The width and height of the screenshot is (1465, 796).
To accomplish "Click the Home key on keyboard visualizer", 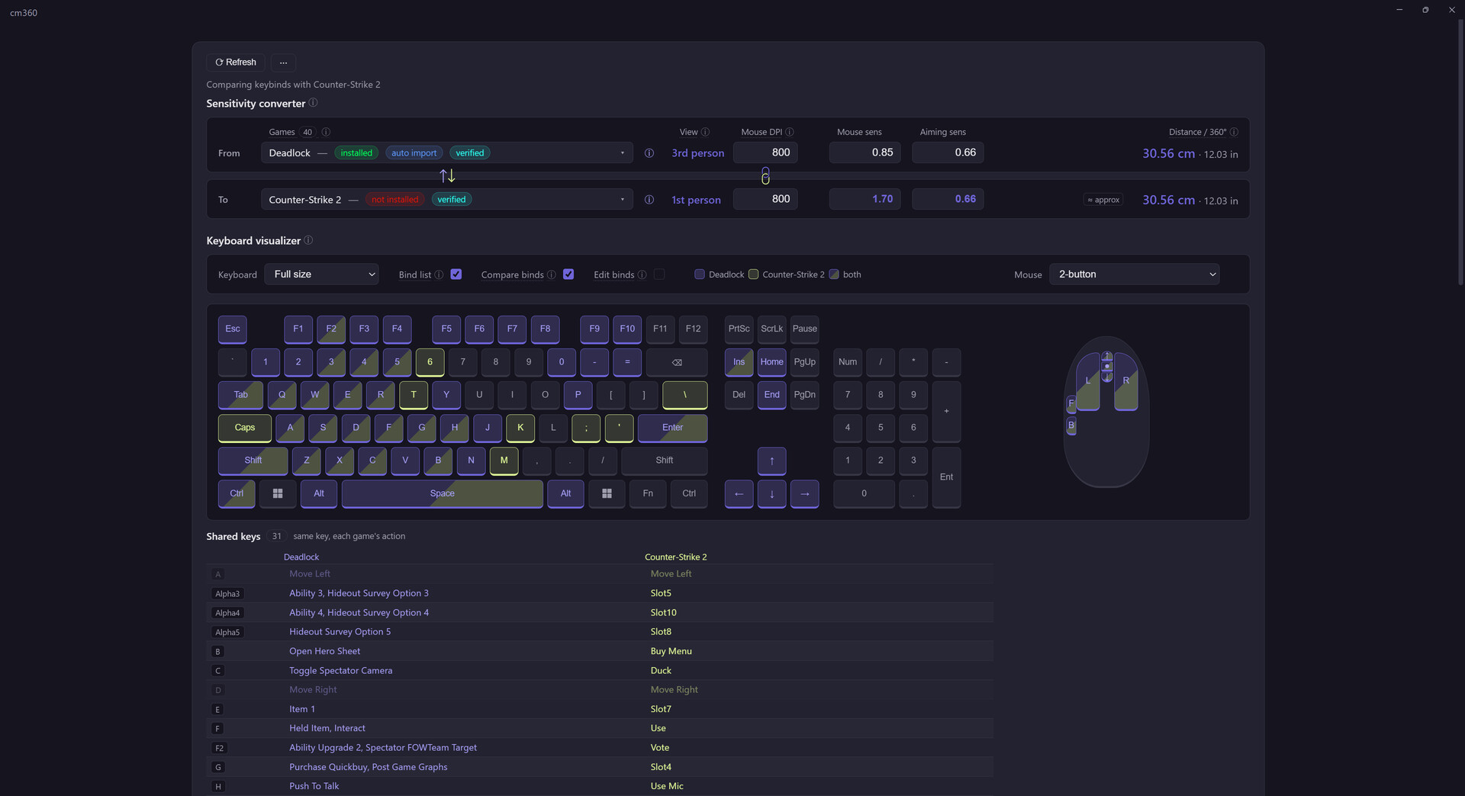I will [x=771, y=362].
